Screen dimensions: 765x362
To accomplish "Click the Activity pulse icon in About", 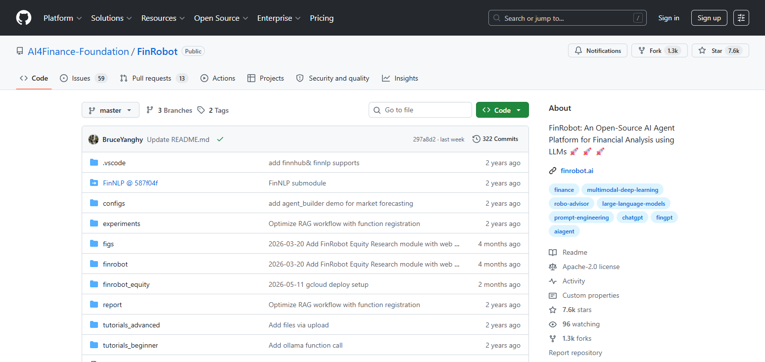I will tap(553, 281).
